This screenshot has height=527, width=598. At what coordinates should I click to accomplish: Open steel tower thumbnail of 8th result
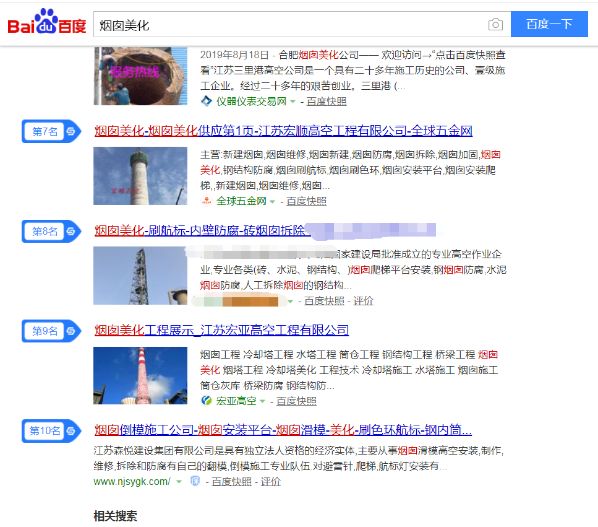coord(140,276)
